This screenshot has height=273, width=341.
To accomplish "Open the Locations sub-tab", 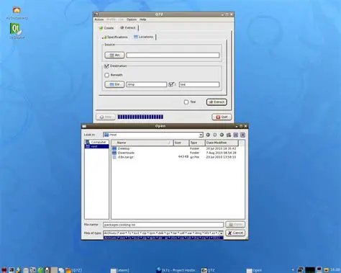I will click(144, 37).
